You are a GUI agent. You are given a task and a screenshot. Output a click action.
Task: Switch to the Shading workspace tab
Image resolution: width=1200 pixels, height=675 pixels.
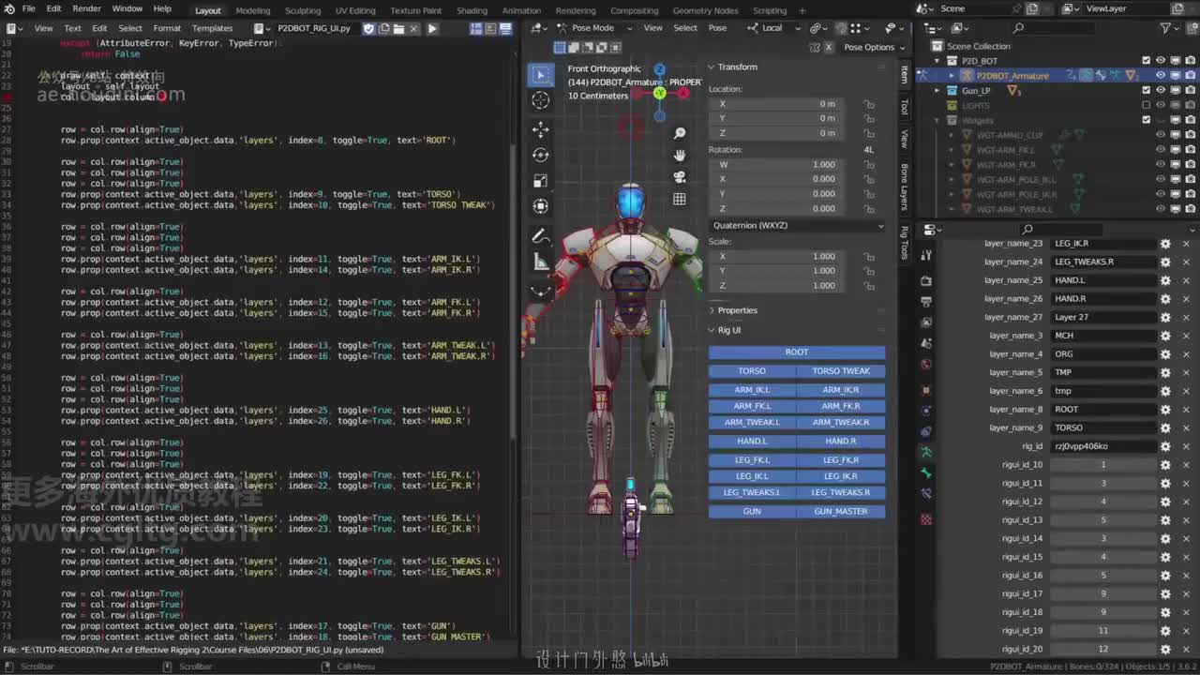(472, 10)
